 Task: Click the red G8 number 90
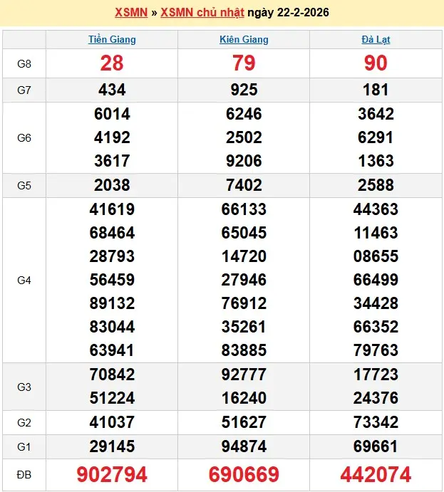(x=376, y=63)
